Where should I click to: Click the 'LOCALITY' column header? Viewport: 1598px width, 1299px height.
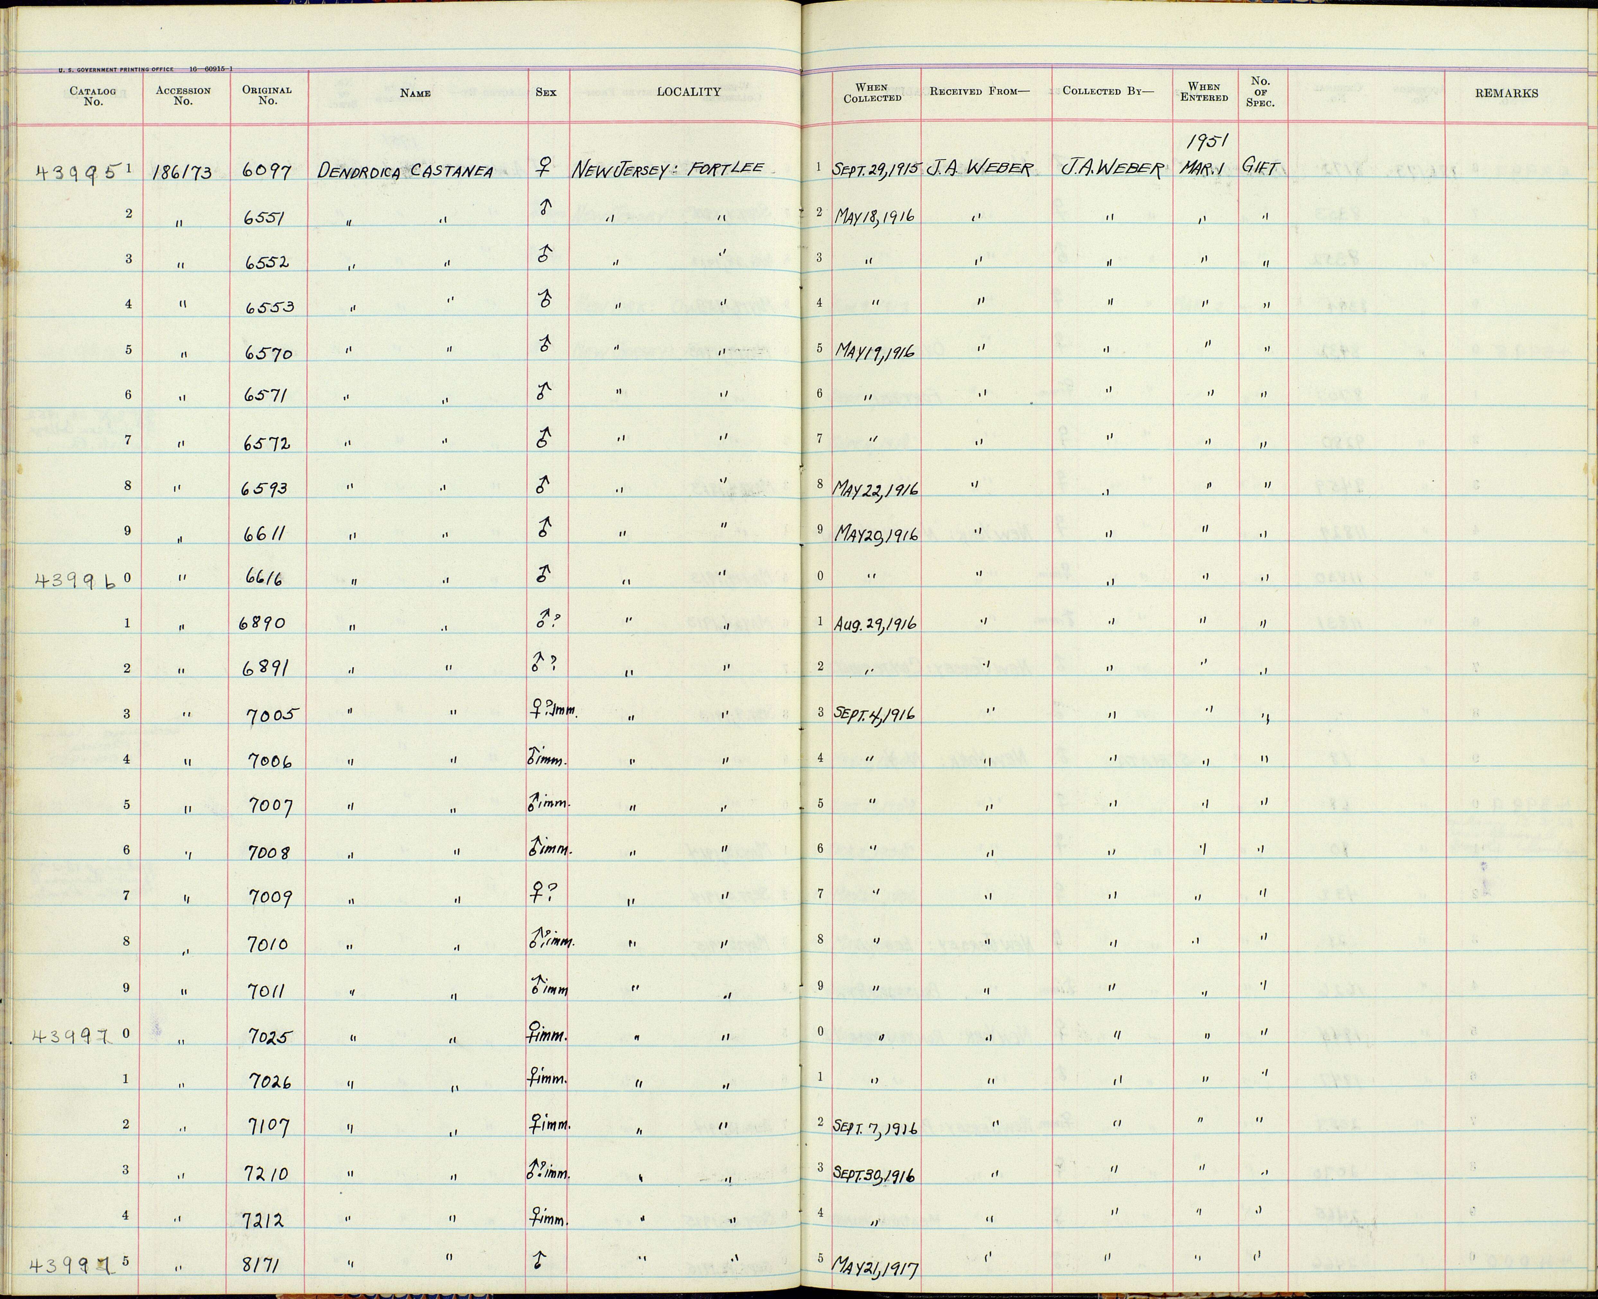688,92
